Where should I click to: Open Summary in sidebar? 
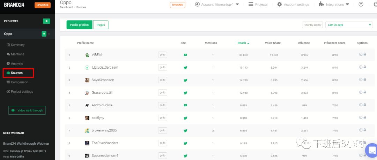[16, 45]
